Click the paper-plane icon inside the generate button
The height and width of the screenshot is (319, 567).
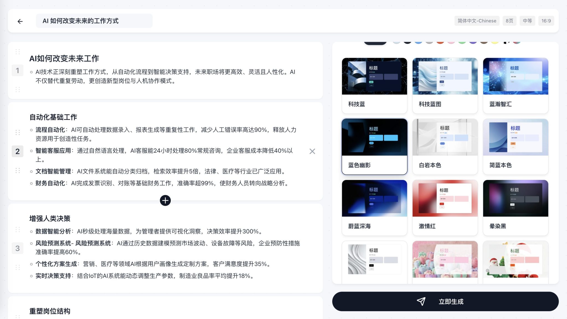coord(421,302)
